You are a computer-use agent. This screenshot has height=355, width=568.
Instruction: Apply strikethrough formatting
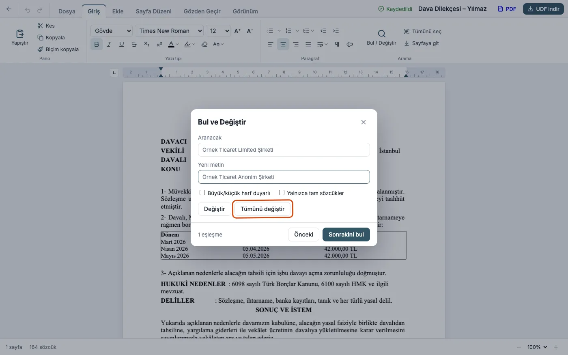click(134, 44)
